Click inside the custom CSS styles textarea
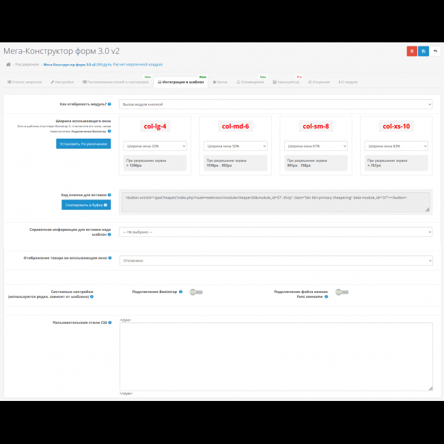 pos(275,355)
